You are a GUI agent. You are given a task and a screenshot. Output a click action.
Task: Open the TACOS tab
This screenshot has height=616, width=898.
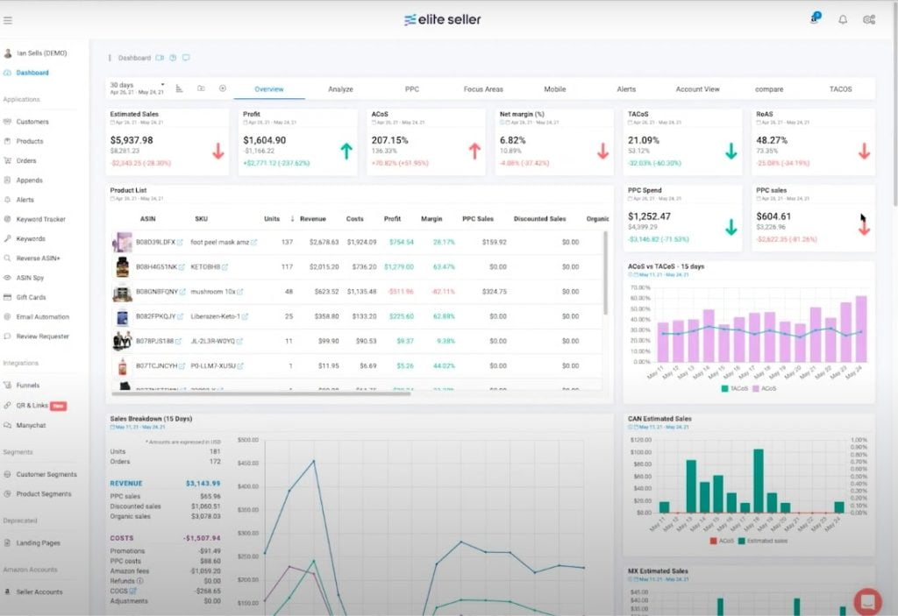pos(840,89)
